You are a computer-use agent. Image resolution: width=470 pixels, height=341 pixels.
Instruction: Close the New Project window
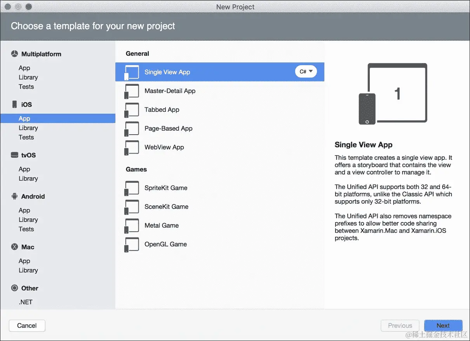click(x=8, y=7)
